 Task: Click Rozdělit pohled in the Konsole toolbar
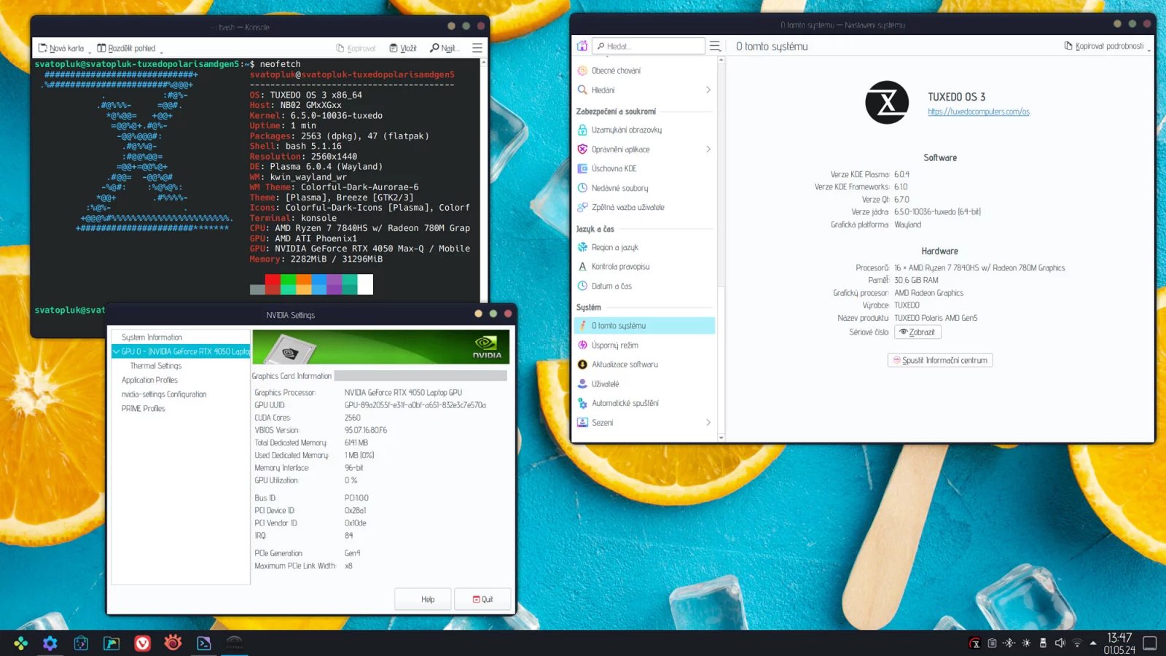click(x=126, y=48)
